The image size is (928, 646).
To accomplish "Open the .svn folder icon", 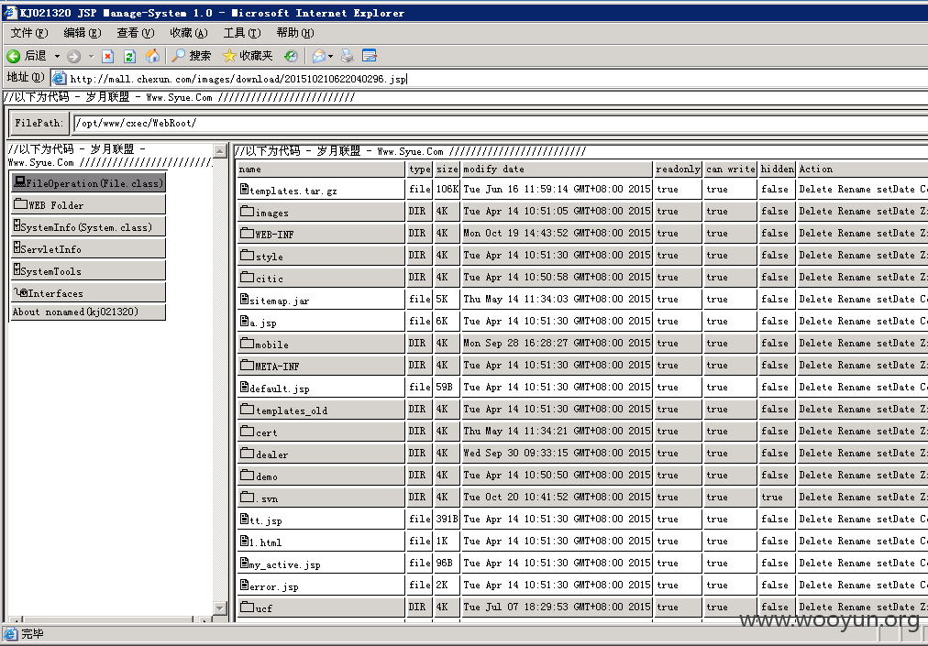I will coord(247,497).
